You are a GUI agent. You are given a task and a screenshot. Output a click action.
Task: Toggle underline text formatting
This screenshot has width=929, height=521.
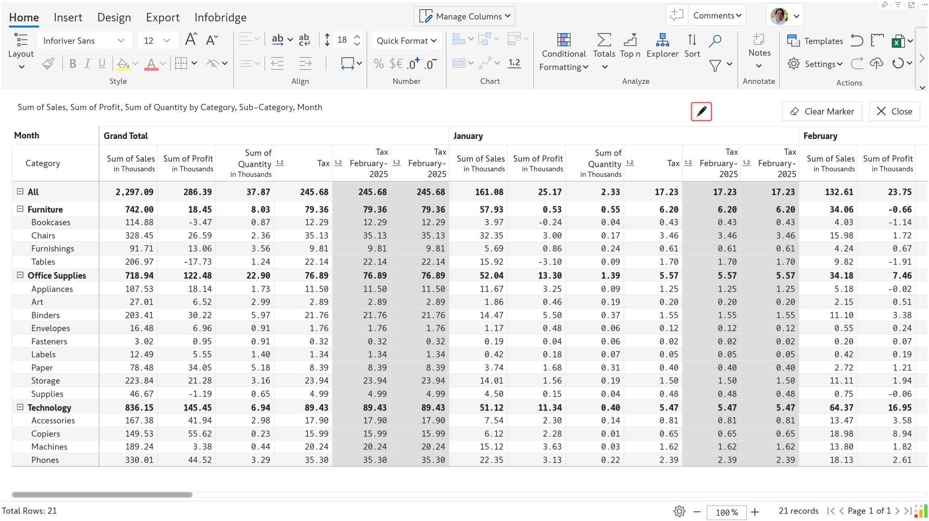point(102,64)
